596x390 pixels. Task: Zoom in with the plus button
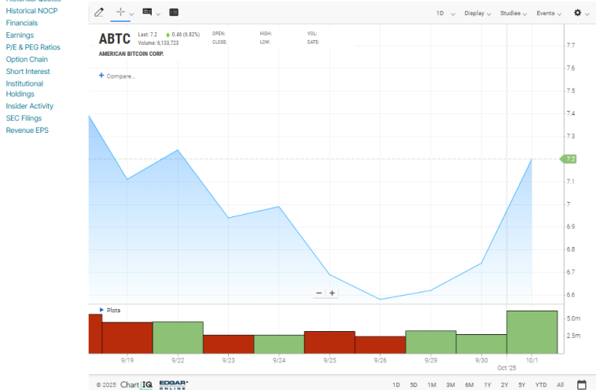333,293
